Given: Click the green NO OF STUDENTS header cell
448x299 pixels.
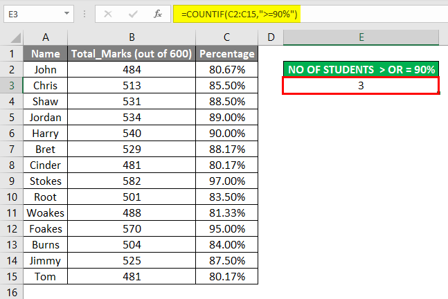Looking at the screenshot, I should point(361,69).
